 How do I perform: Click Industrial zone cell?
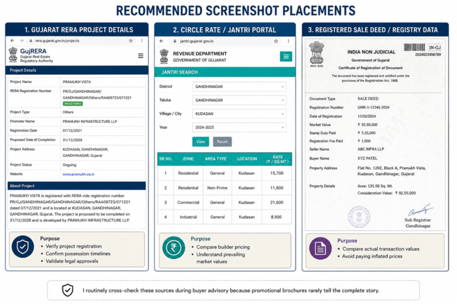coord(188,217)
